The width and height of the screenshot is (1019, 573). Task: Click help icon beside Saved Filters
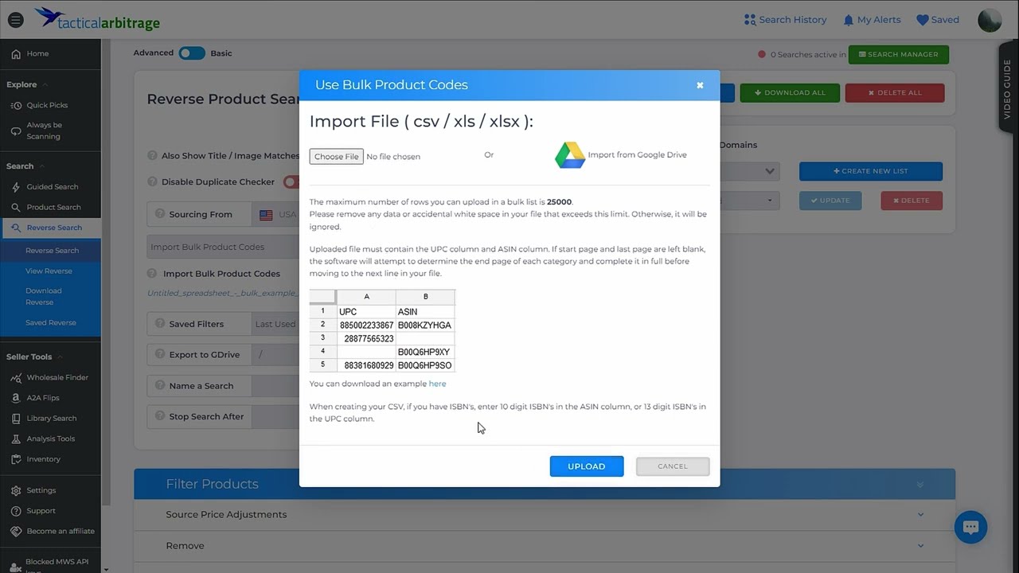pyautogui.click(x=160, y=324)
